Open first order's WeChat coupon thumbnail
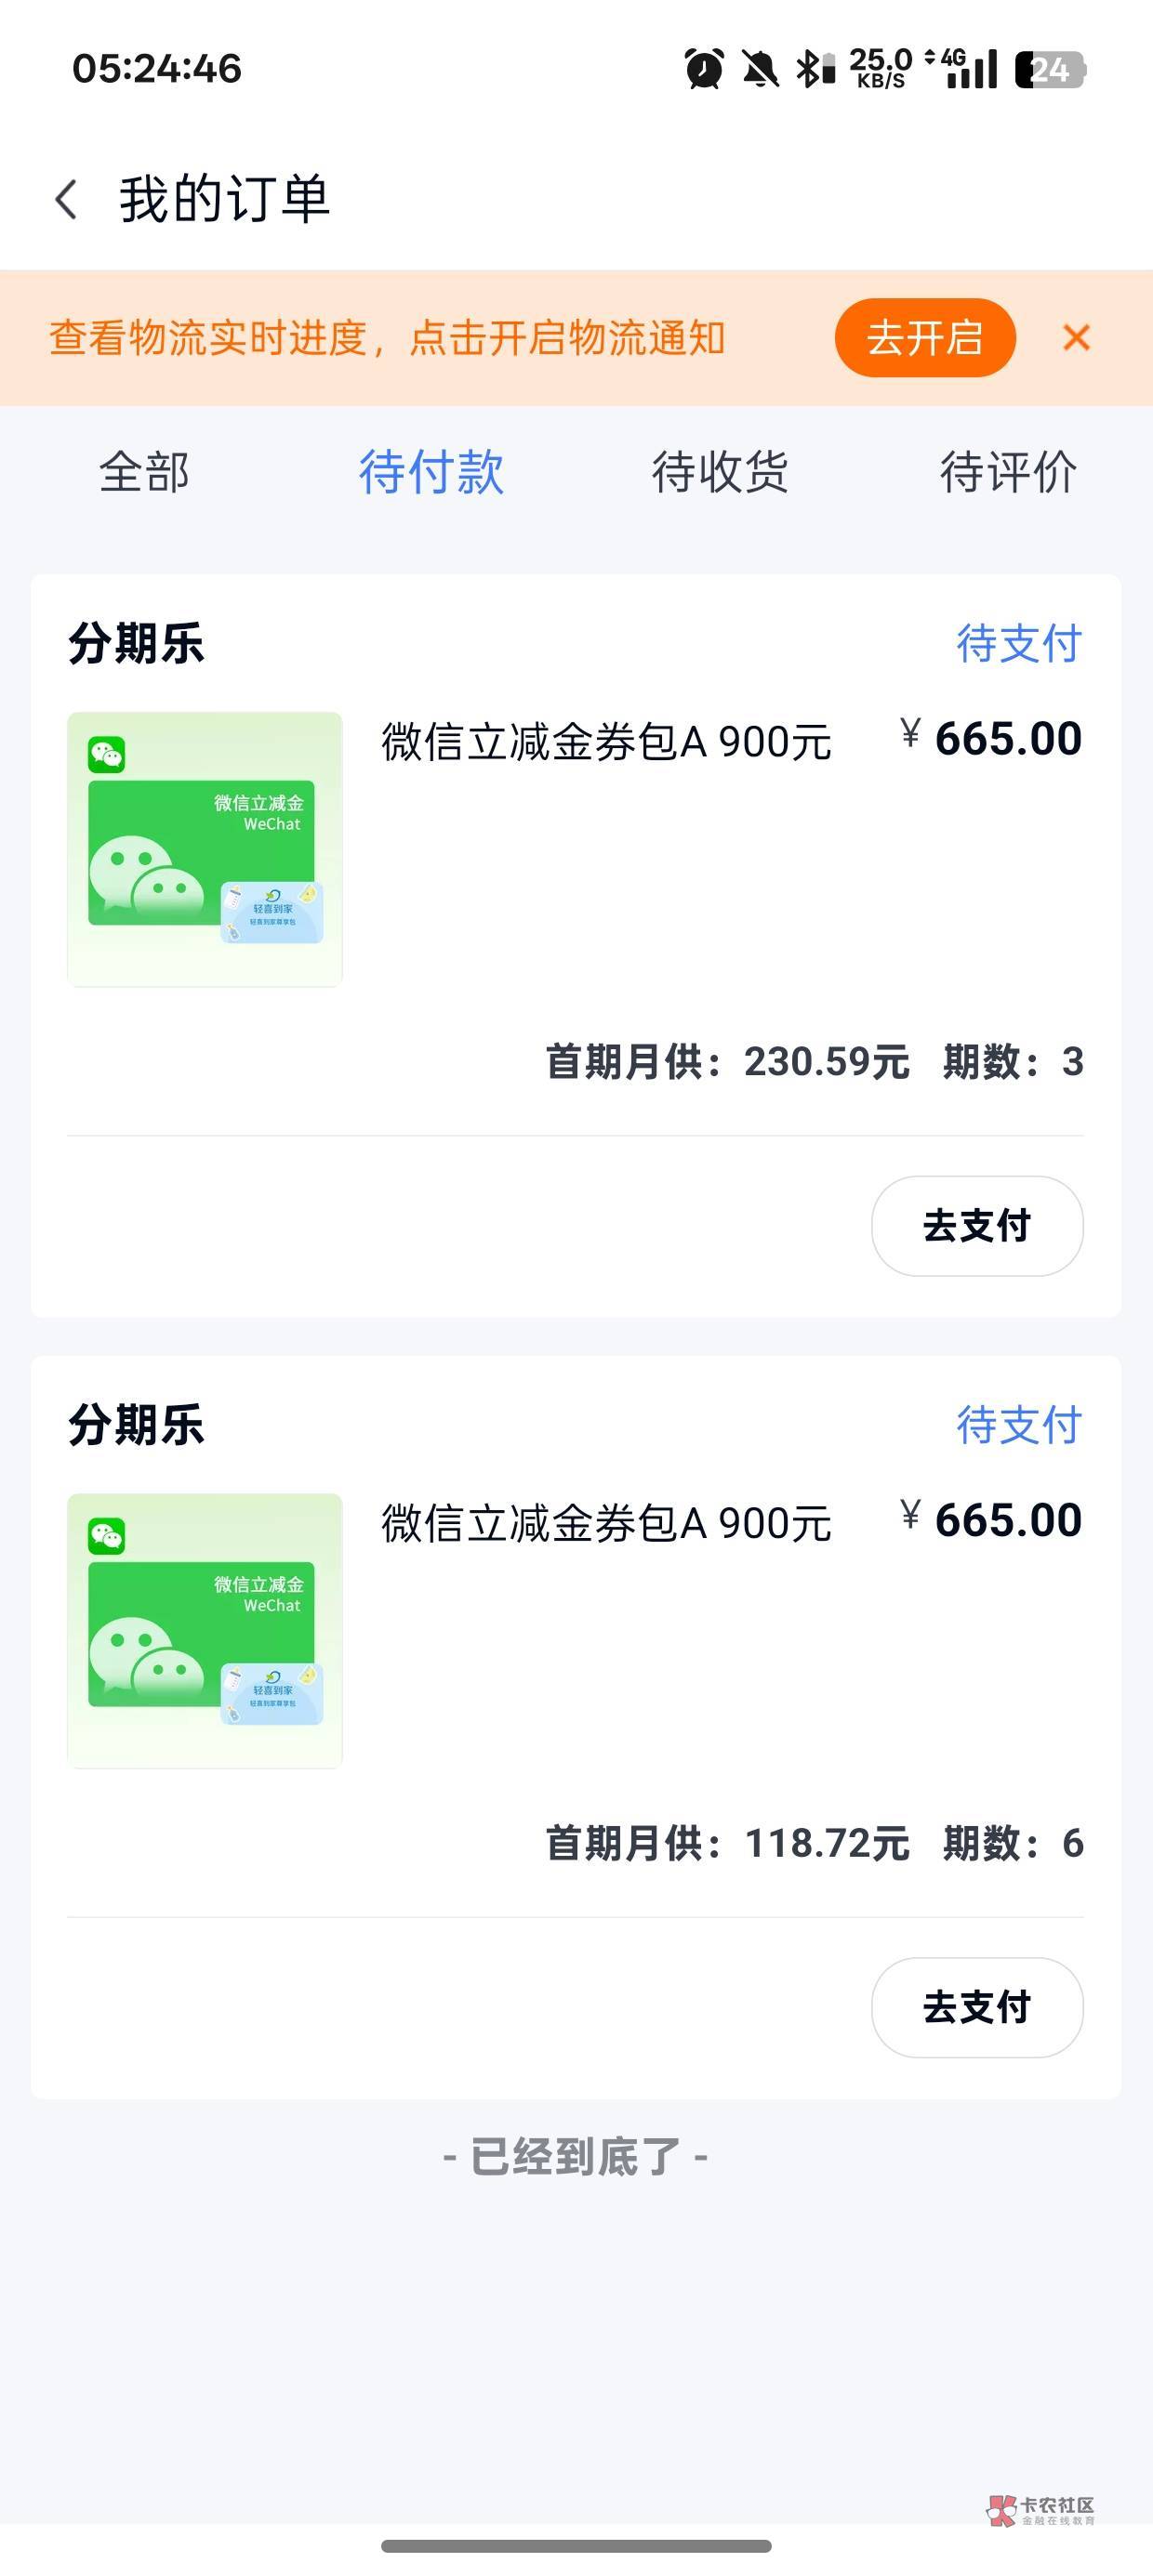 click(x=205, y=849)
